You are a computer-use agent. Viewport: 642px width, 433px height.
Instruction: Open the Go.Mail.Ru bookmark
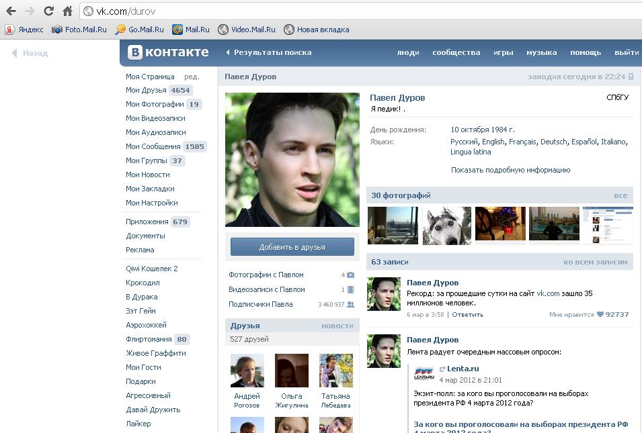pyautogui.click(x=140, y=30)
